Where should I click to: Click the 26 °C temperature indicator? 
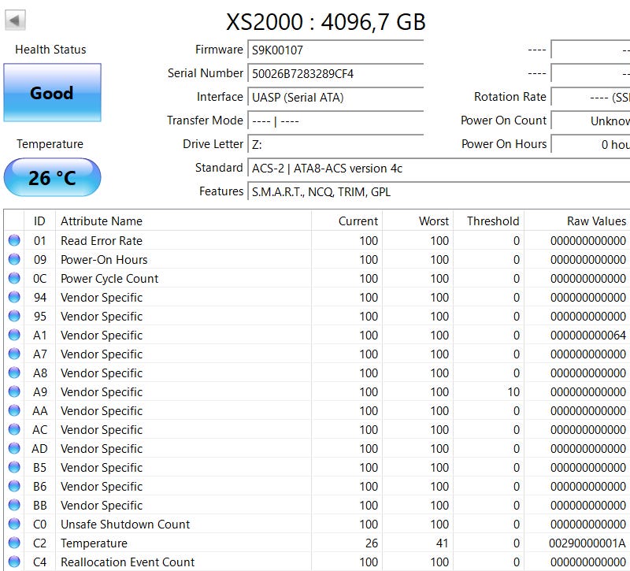(x=52, y=178)
